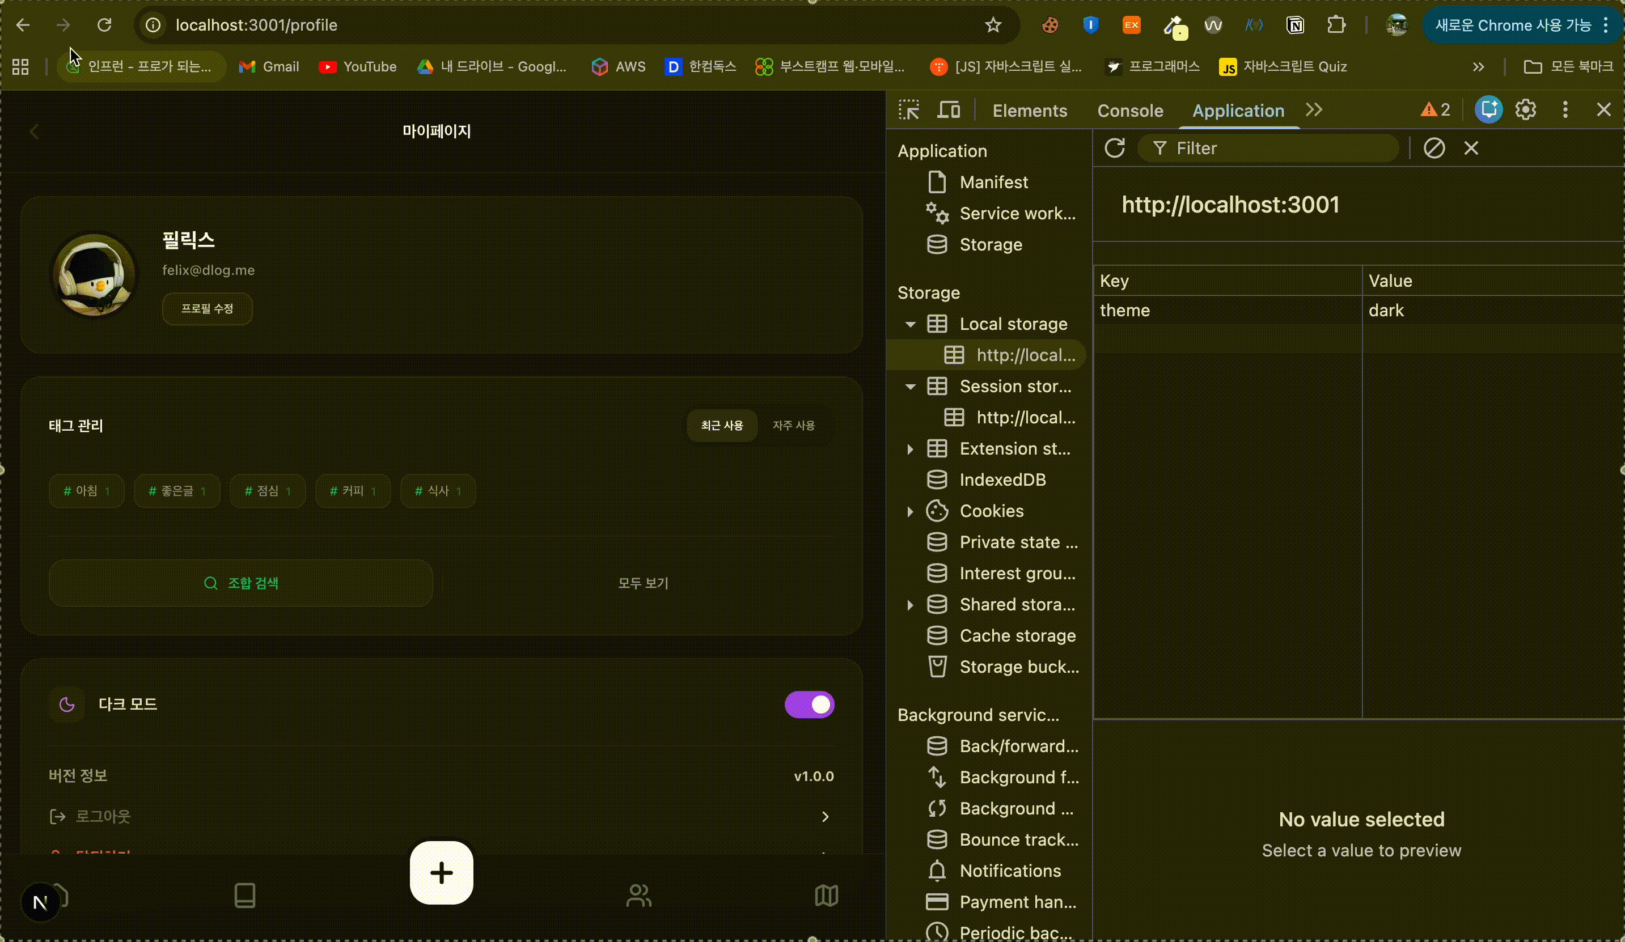Select the 최근 사용 tag sort option
This screenshot has width=1625, height=942.
[722, 426]
